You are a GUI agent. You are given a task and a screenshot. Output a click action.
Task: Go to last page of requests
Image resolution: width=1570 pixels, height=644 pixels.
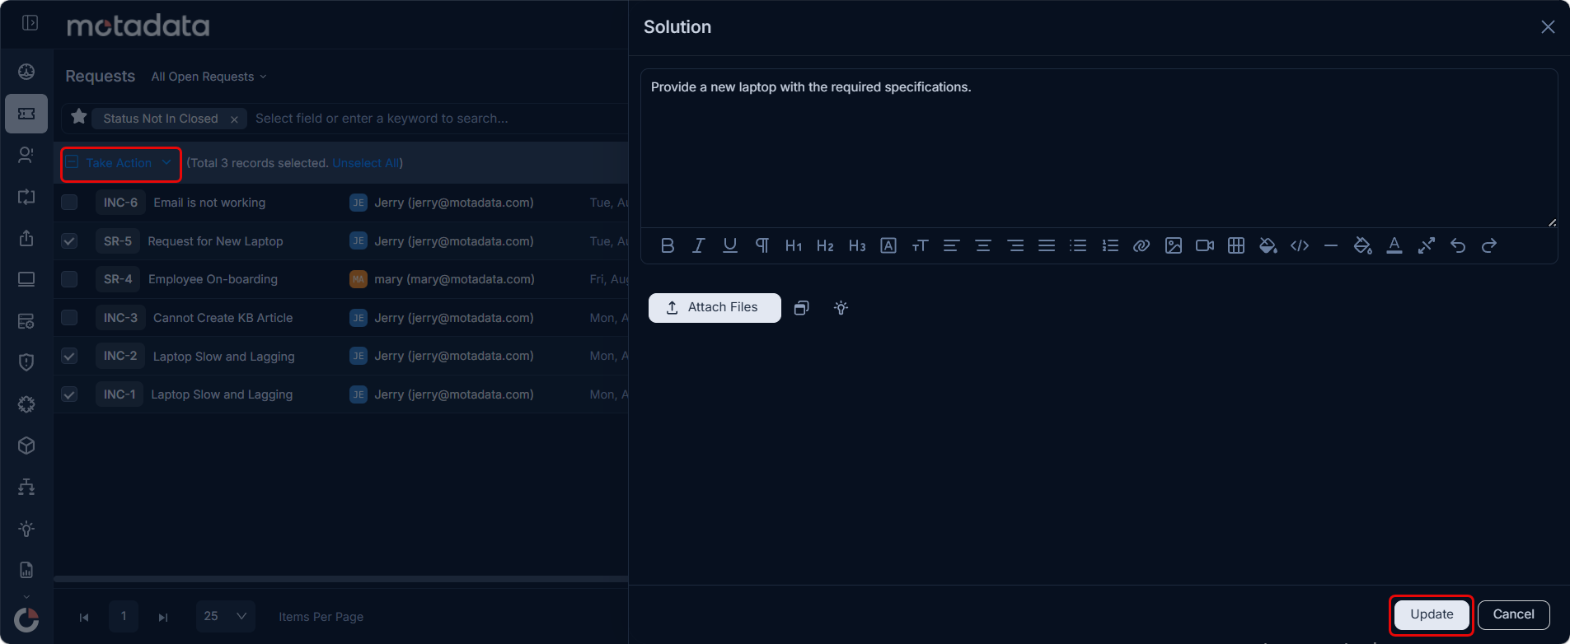[163, 617]
